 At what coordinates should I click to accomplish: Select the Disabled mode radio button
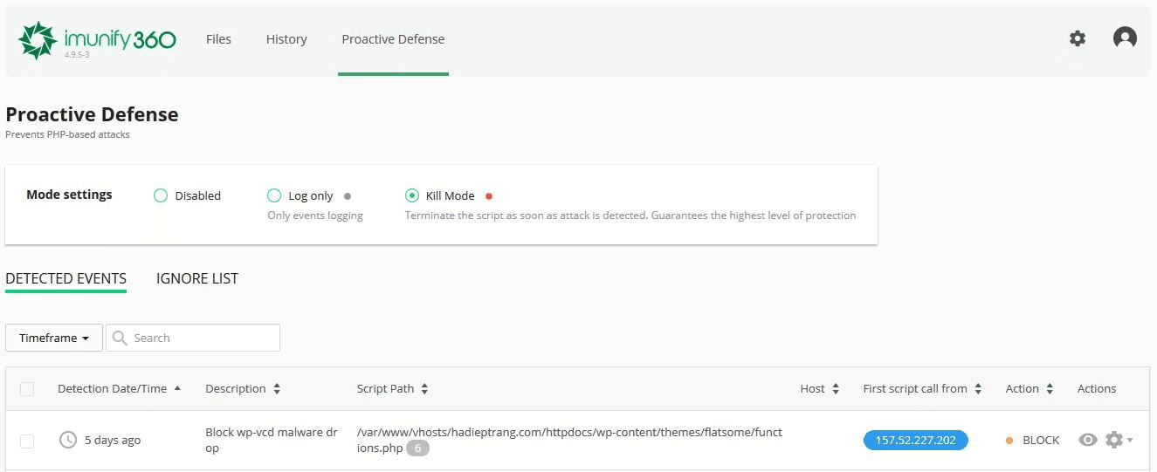point(161,196)
